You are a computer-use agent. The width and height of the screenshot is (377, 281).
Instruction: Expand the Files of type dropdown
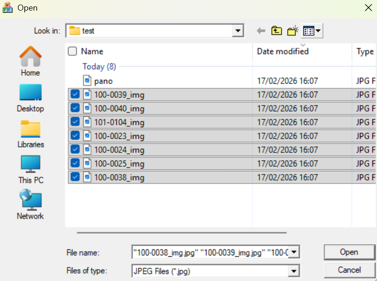[295, 271]
